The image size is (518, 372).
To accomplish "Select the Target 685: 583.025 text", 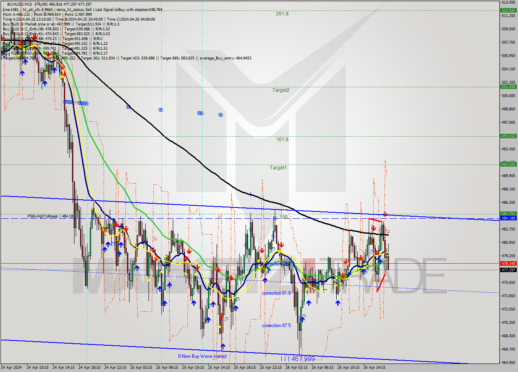I will [177, 58].
